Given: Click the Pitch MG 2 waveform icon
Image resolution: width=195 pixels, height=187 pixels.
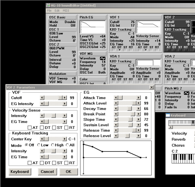Looking at the screenshot, I should [187, 93].
